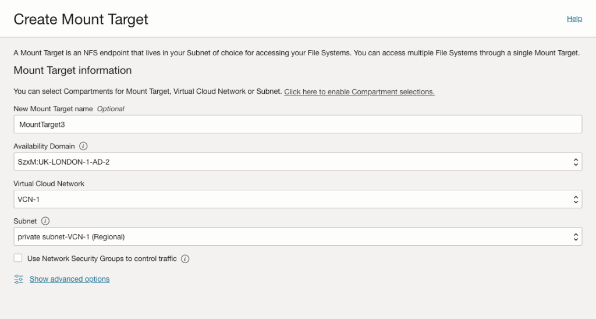
Task: Click the Create Mount Target title
Action: (81, 19)
